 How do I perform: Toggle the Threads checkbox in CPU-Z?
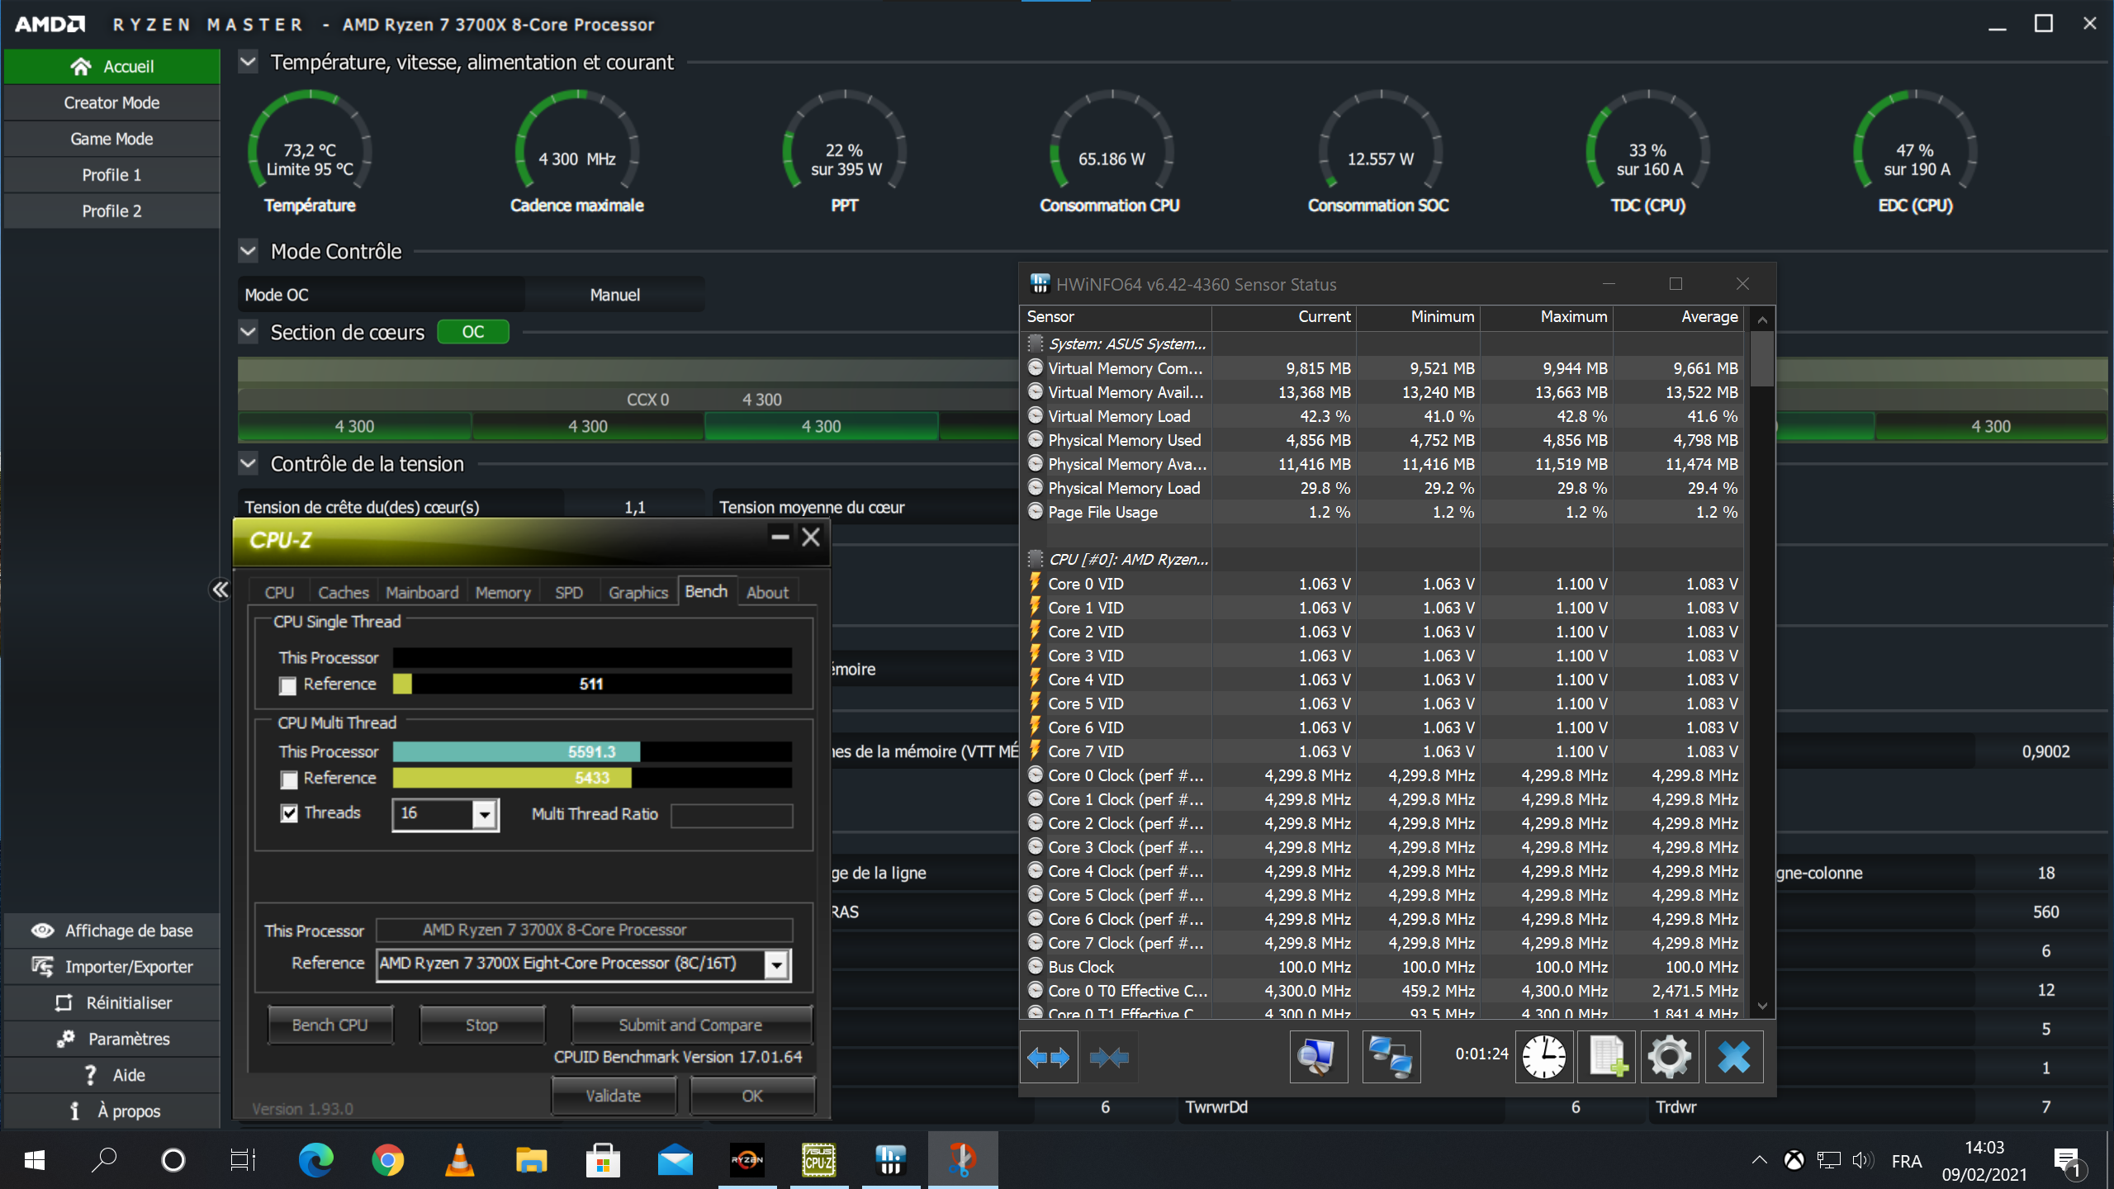coord(288,813)
